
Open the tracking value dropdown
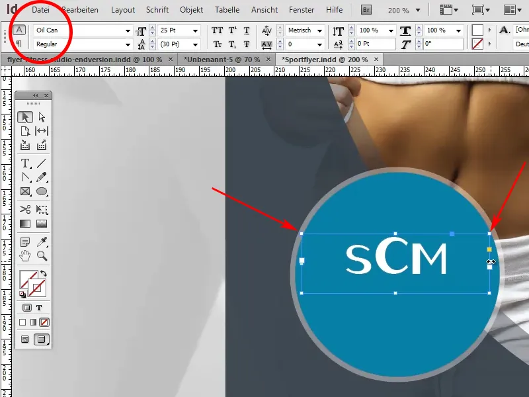tap(319, 44)
